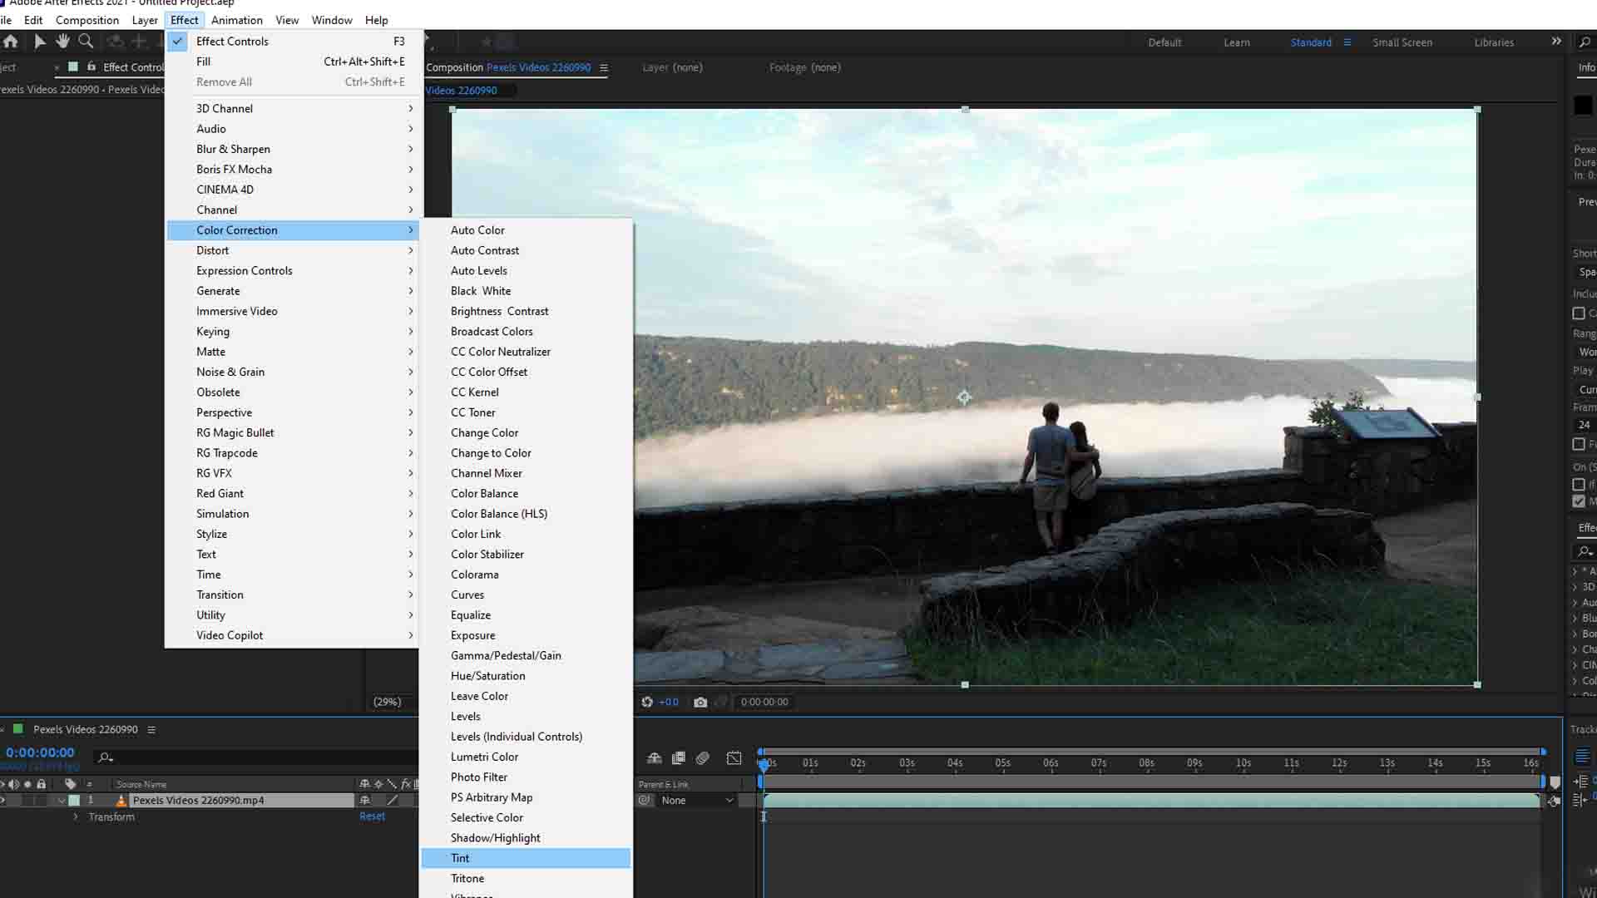
Task: Click the indent left margin icon
Action: pyautogui.click(x=1582, y=782)
